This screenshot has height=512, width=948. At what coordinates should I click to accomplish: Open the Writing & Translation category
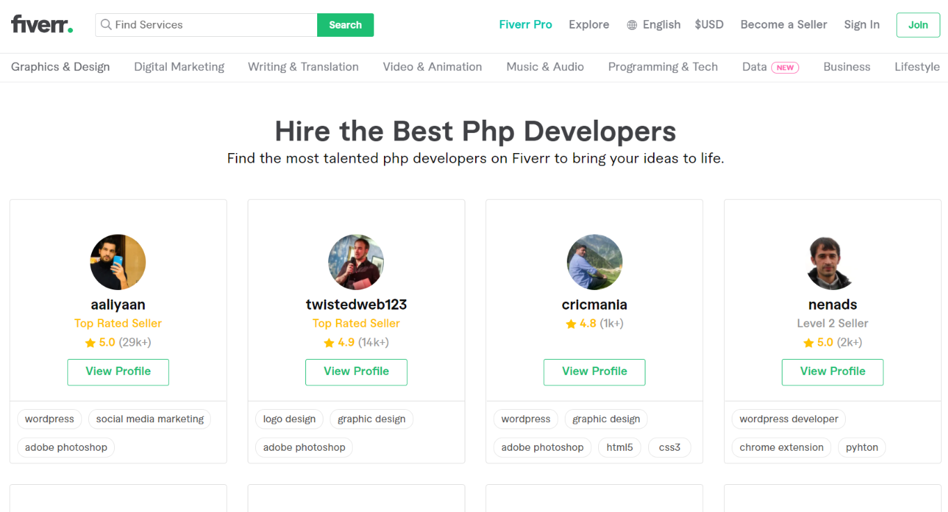point(303,67)
